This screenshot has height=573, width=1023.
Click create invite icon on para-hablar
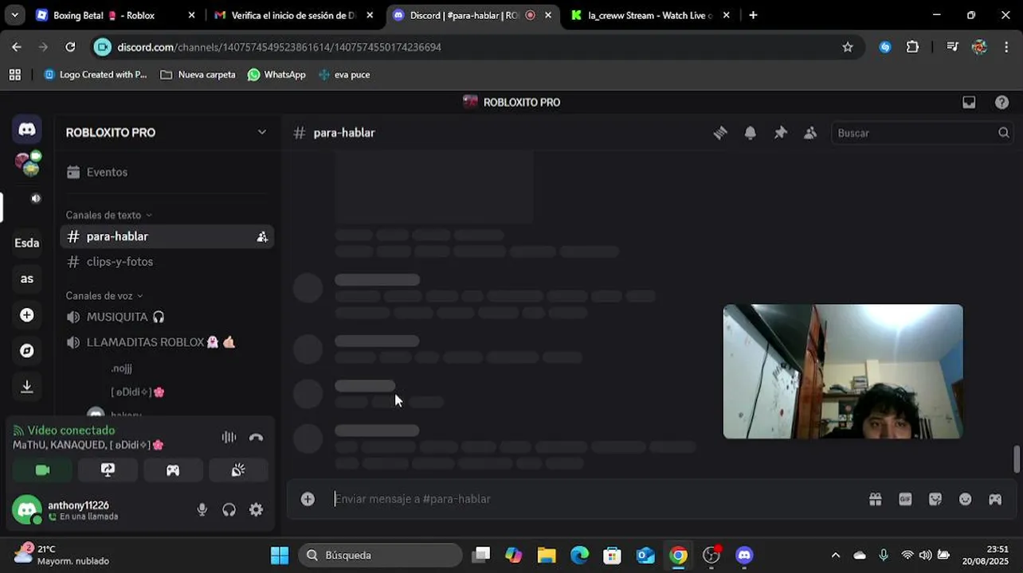pos(262,236)
